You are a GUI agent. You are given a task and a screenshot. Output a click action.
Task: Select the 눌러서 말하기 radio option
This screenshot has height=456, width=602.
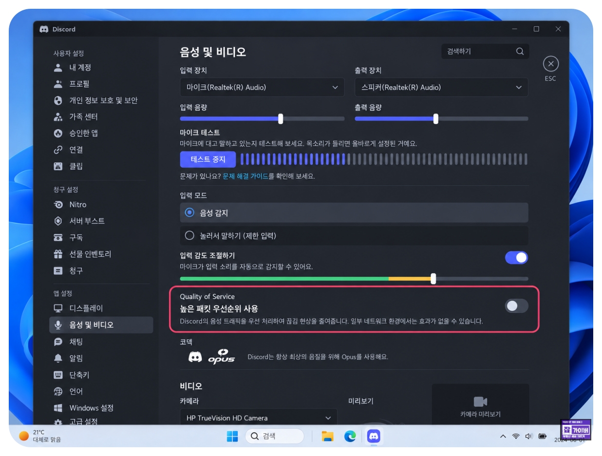coord(354,236)
